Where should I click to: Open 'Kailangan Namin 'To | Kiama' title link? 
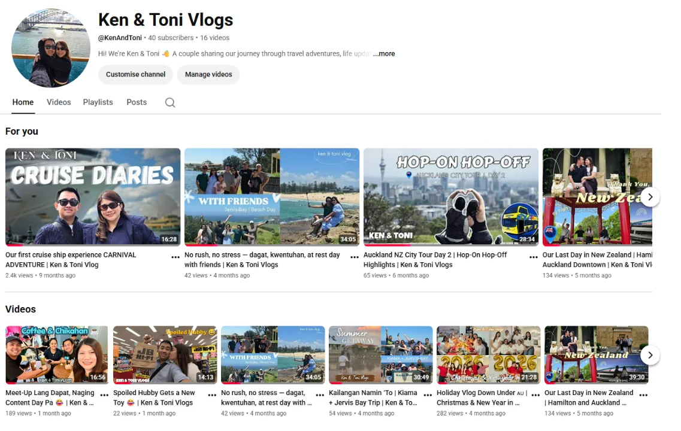[x=373, y=397]
